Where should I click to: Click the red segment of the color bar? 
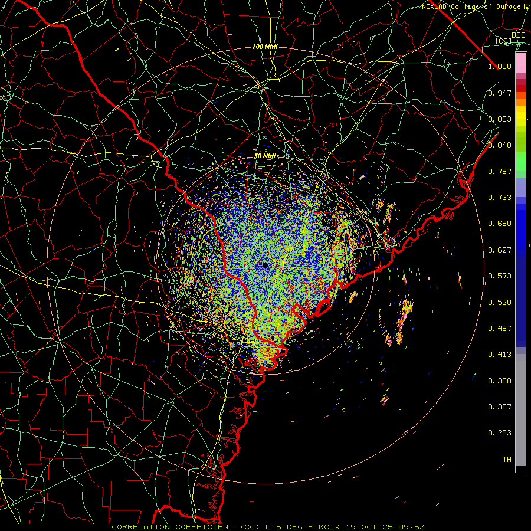[x=521, y=88]
